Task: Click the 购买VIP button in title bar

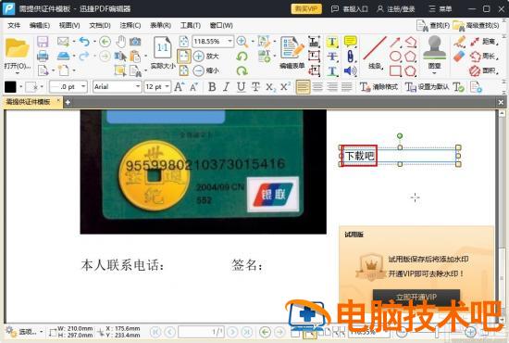Action: 306,8
